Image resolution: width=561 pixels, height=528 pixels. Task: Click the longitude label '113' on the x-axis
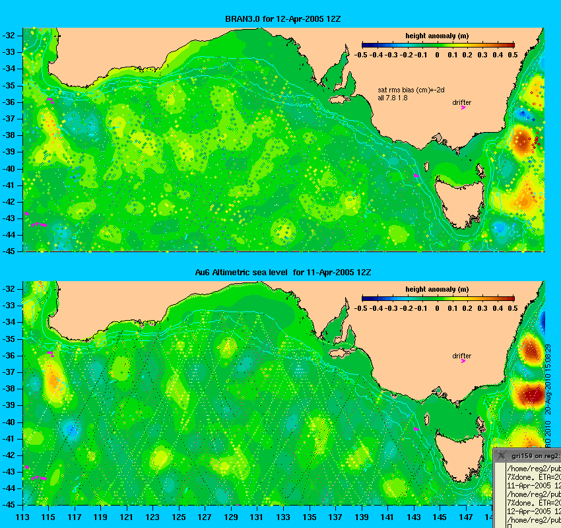[22, 517]
